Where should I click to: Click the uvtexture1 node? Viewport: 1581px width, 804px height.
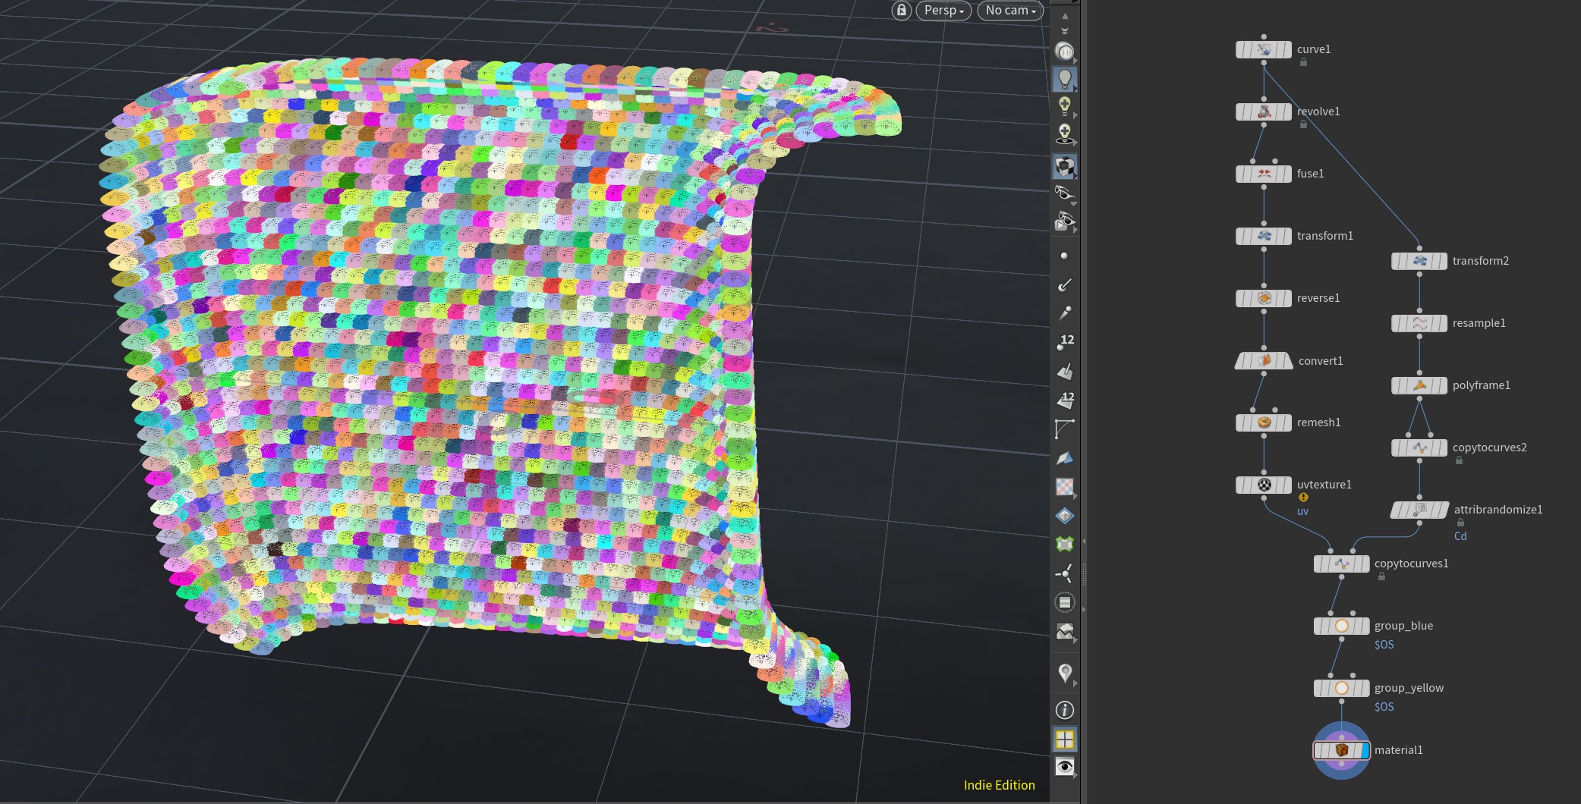1264,485
